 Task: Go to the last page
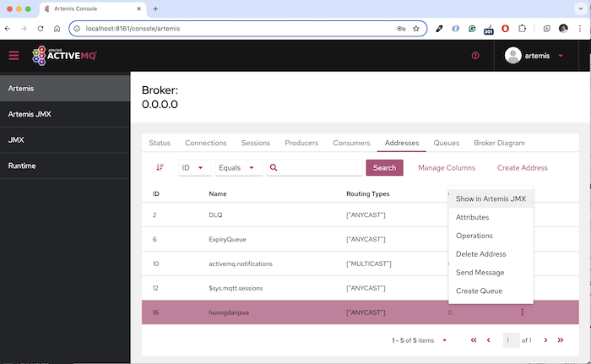[x=561, y=340]
